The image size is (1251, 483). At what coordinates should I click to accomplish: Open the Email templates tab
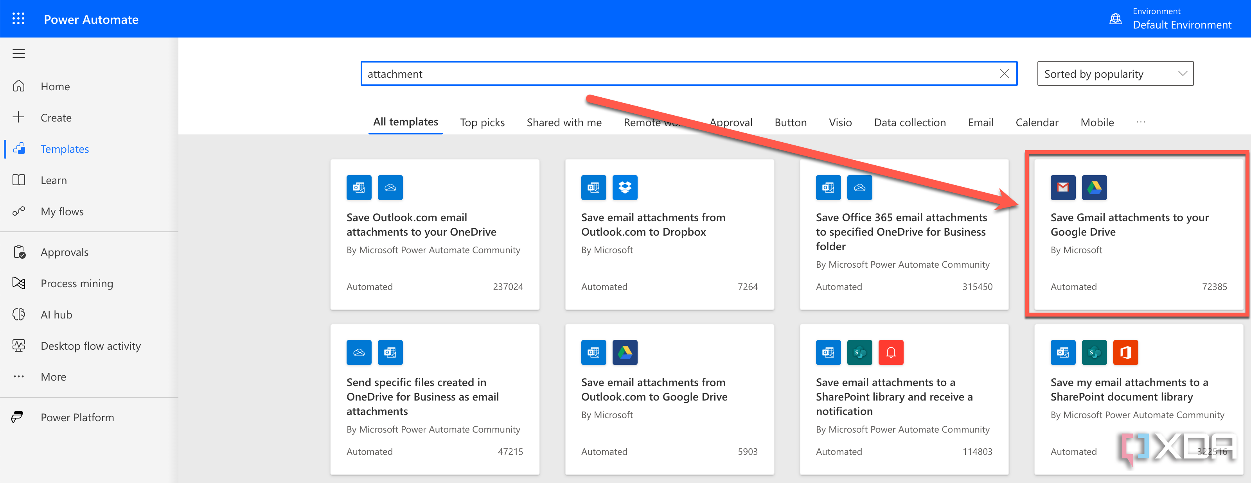[980, 122]
